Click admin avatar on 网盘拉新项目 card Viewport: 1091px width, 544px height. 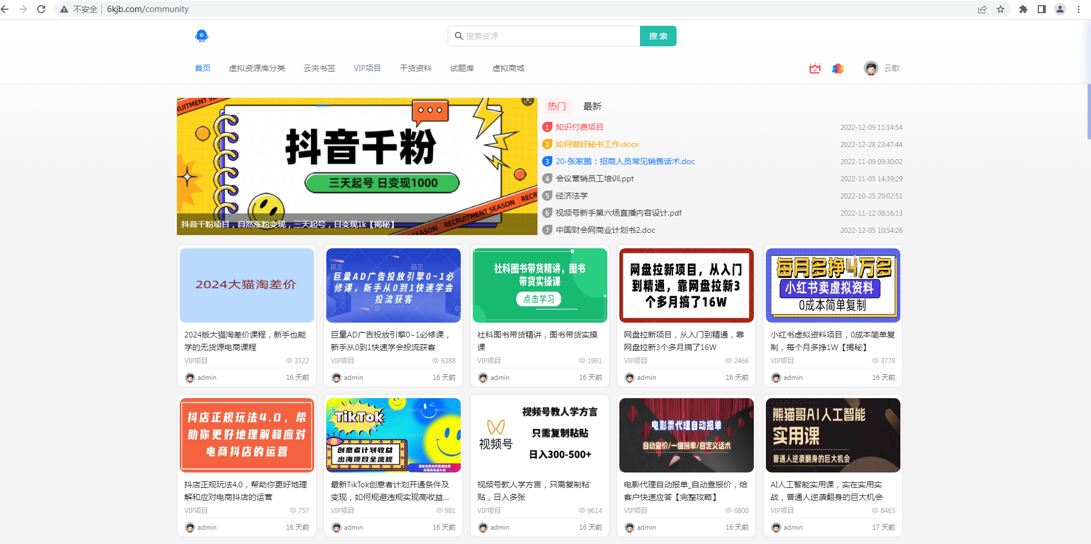[630, 378]
